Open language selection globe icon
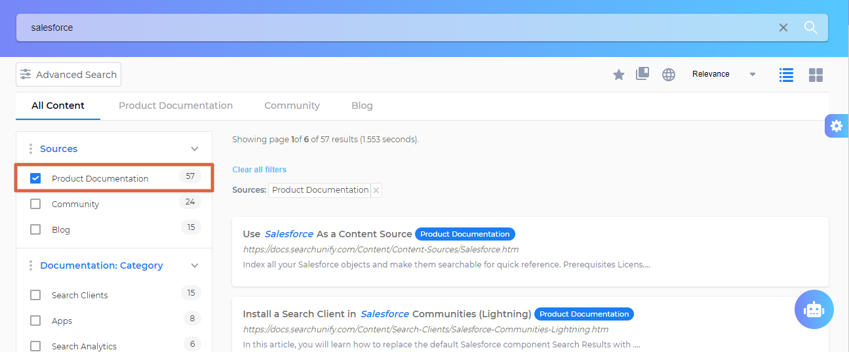Image resolution: width=849 pixels, height=352 pixels. coord(668,75)
